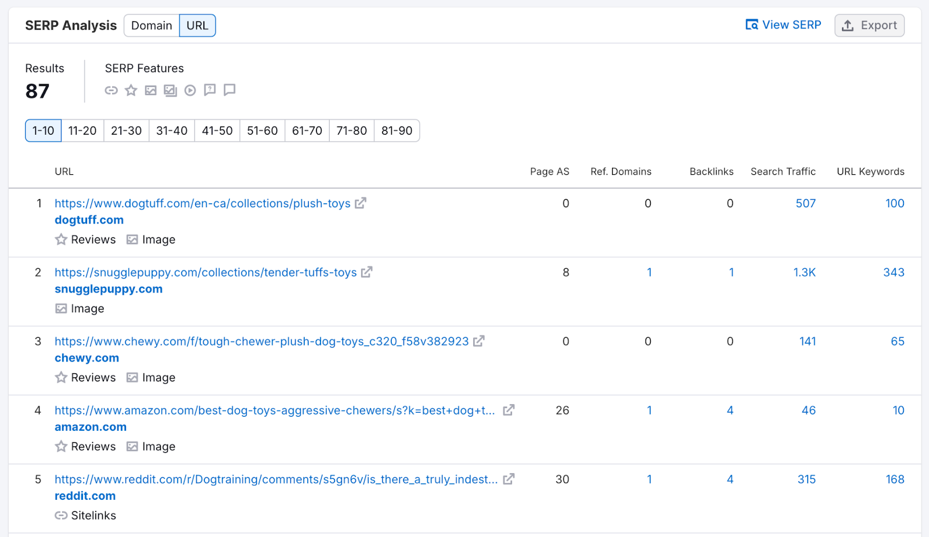This screenshot has height=537, width=929.
Task: Click Reviews star icon in chewy row
Action: 61,377
